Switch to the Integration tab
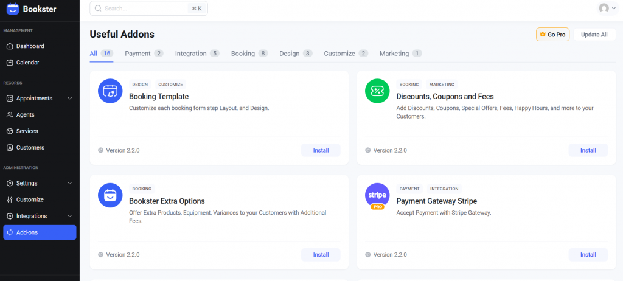This screenshot has height=281, width=623. 198,54
